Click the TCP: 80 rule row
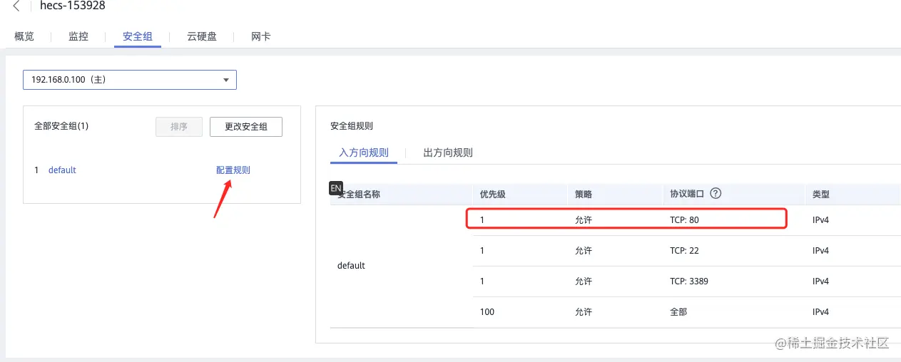The image size is (901, 362). tap(626, 219)
